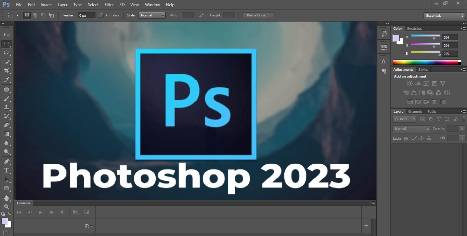This screenshot has height=236, width=467.
Task: Select the Lasso tool
Action: click(7, 53)
